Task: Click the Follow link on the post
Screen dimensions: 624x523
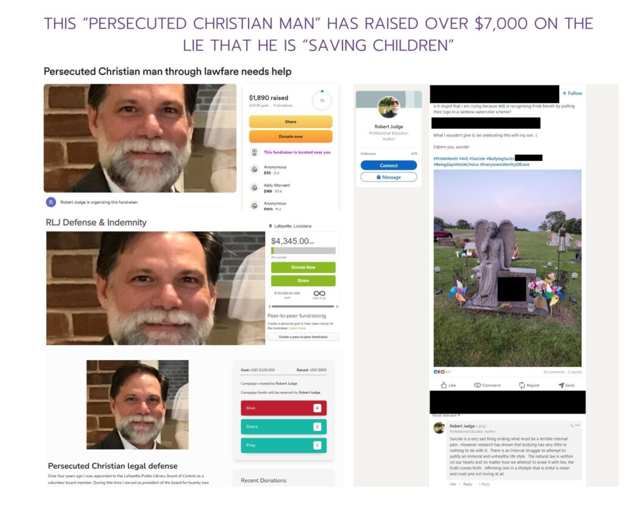Action: 572,93
